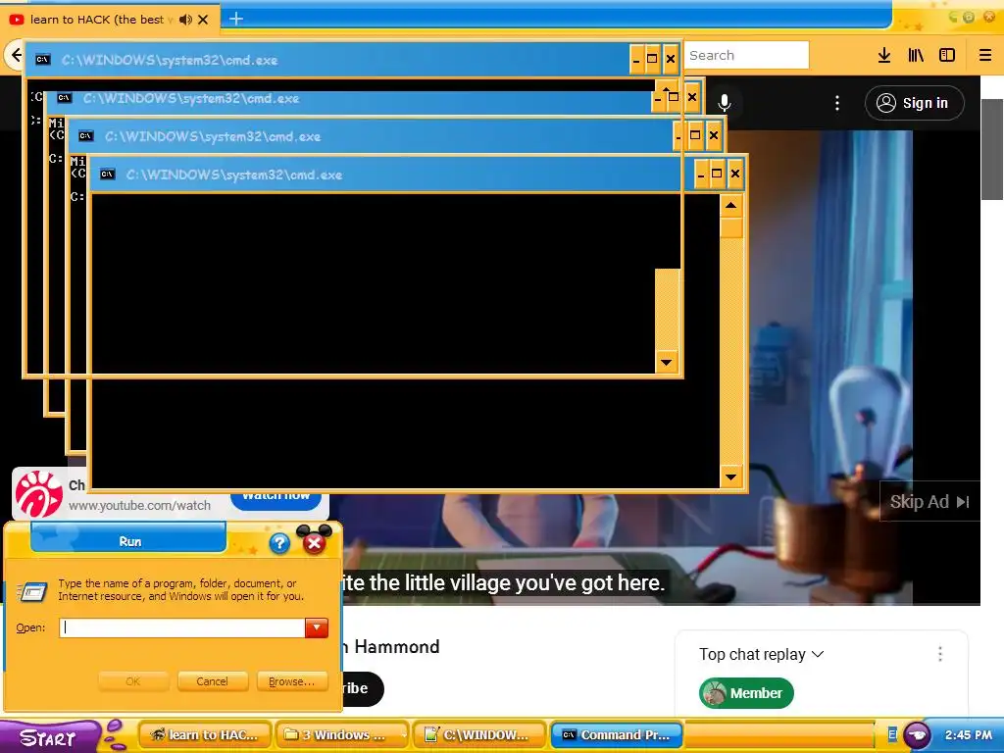1004x753 pixels.
Task: Expand the Top chat replay dropdown
Action: point(761,654)
